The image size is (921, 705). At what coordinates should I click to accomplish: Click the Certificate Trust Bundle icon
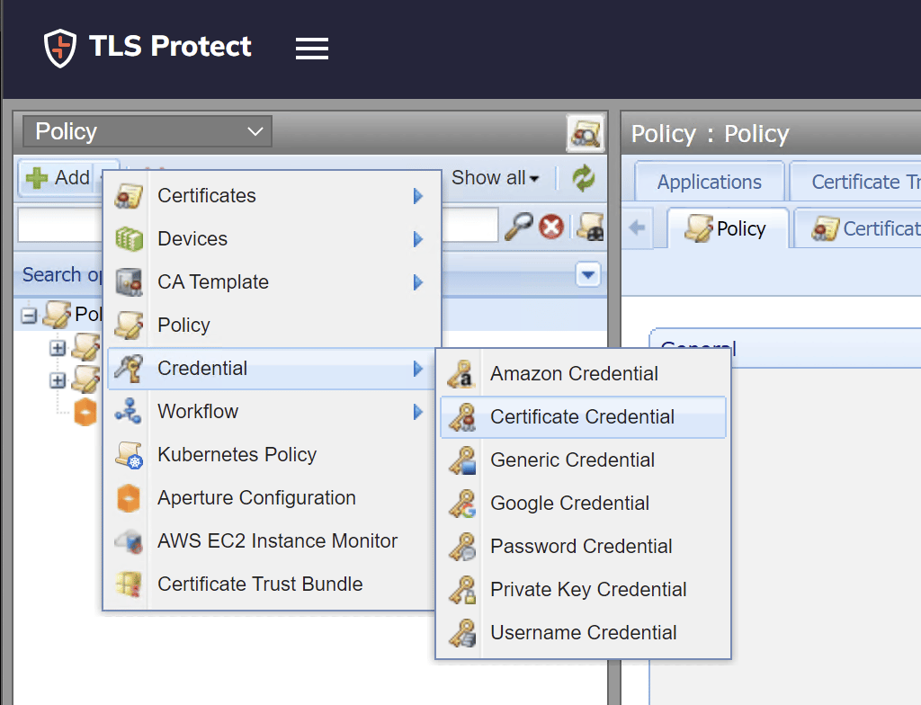129,584
